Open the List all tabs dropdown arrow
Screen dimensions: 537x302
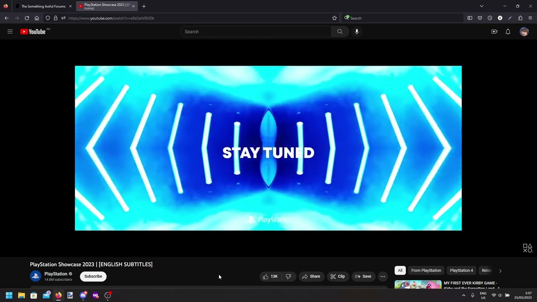[482, 6]
